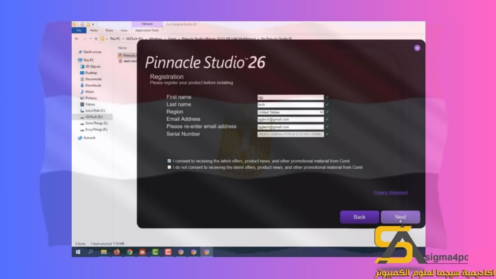Click '1 item selected 7.16 MB' status text
The height and width of the screenshot is (279, 496).
tap(107, 244)
